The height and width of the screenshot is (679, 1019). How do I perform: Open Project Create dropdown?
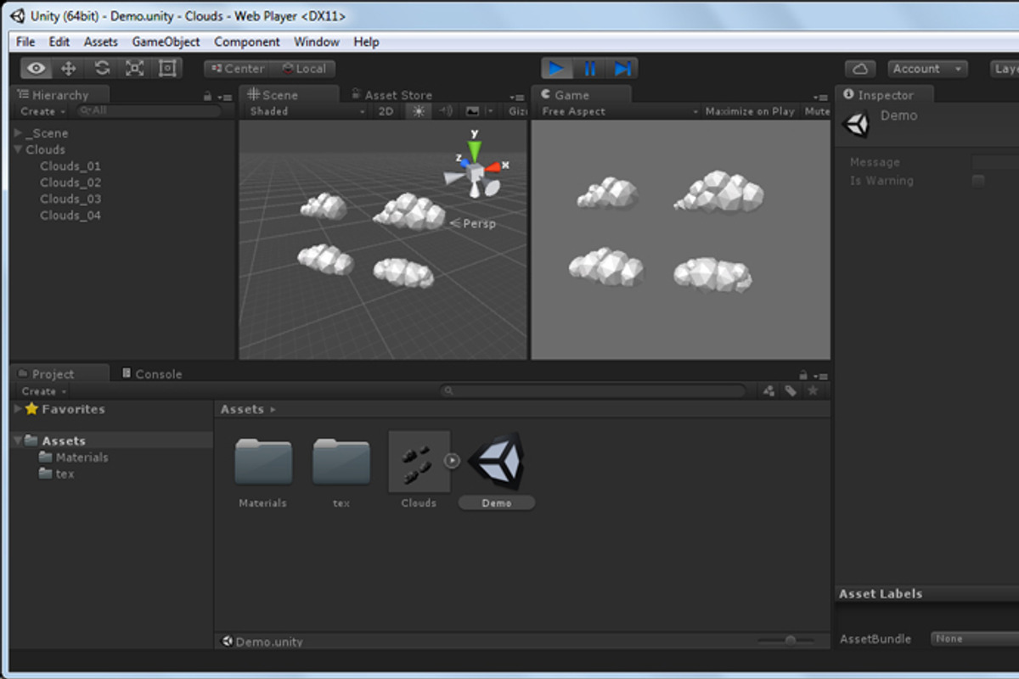(42, 391)
